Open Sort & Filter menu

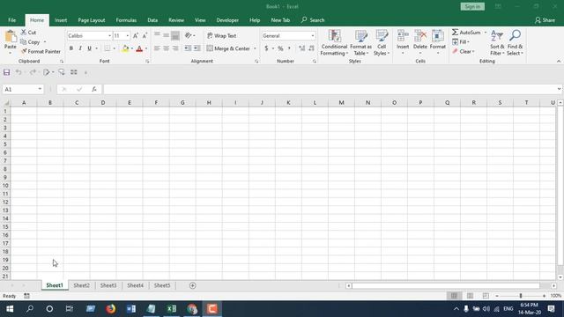pyautogui.click(x=497, y=43)
